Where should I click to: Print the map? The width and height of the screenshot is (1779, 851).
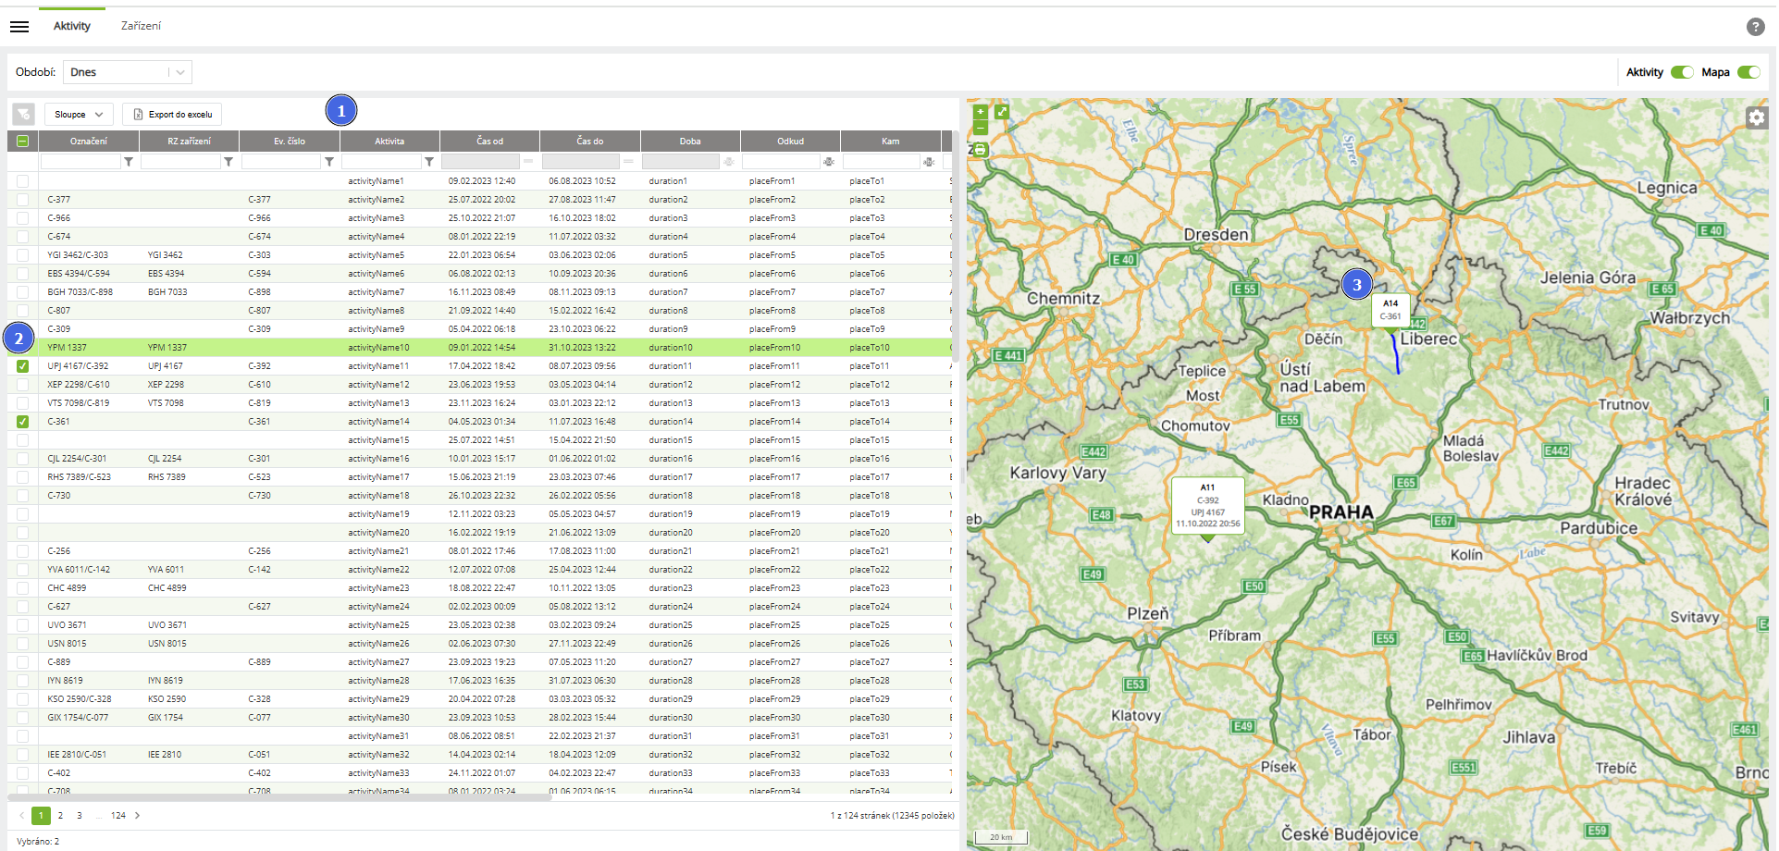pyautogui.click(x=980, y=149)
